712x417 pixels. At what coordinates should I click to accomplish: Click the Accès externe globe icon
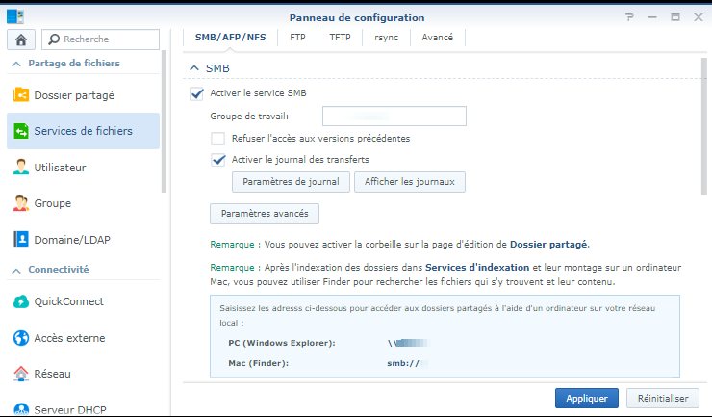[x=20, y=338]
